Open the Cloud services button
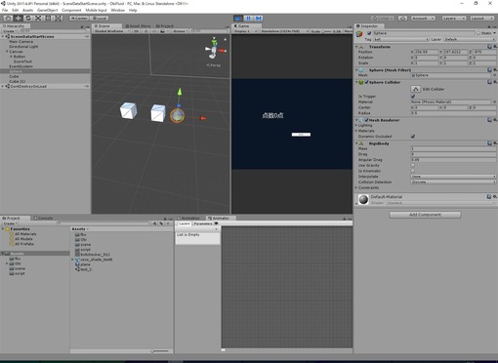 [x=402, y=19]
